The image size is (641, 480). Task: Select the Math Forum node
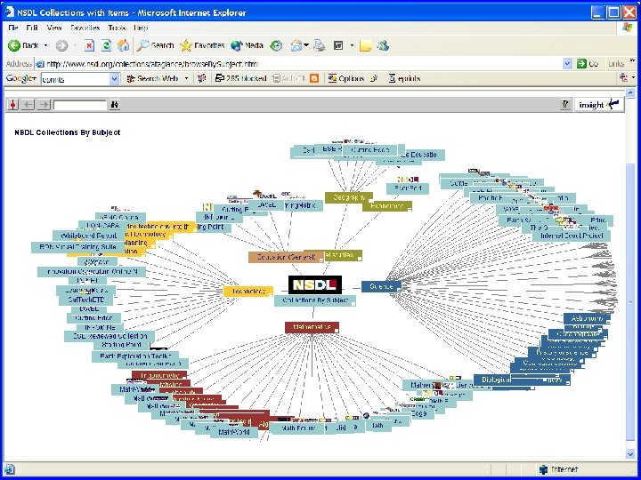(296, 428)
